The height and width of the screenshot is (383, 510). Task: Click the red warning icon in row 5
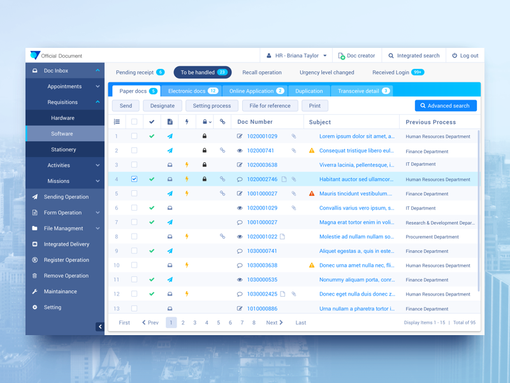pyautogui.click(x=312, y=193)
